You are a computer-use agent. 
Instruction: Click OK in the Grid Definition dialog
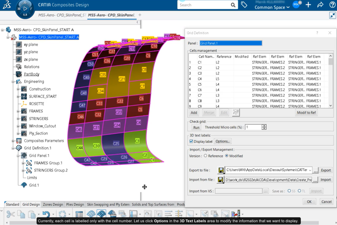(x=309, y=202)
